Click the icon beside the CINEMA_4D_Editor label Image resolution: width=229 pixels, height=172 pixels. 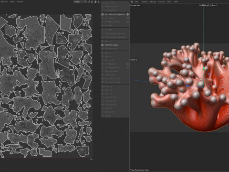tap(217, 5)
